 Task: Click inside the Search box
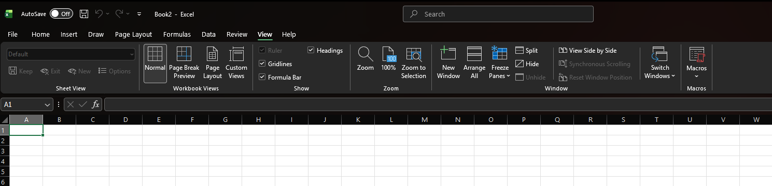click(x=498, y=14)
